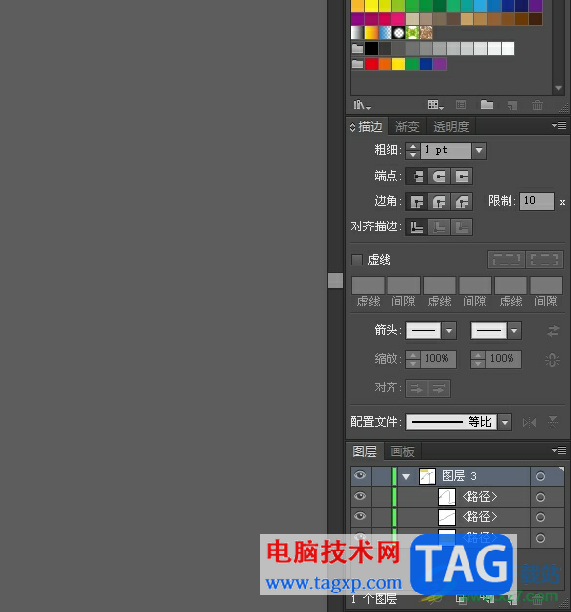Swap start and end arrowheads
This screenshot has height=612, width=571.
pyautogui.click(x=553, y=331)
